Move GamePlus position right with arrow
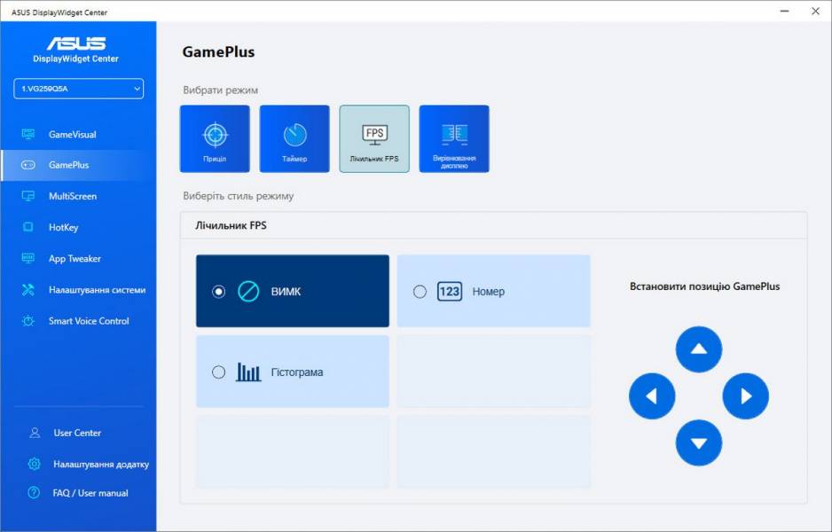This screenshot has height=532, width=832. pos(746,396)
